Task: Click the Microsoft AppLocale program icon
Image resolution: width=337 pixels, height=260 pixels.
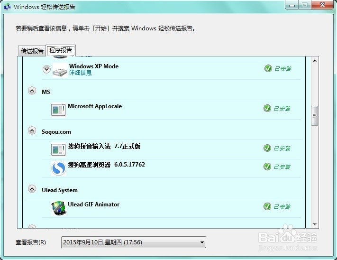Action: pyautogui.click(x=58, y=110)
